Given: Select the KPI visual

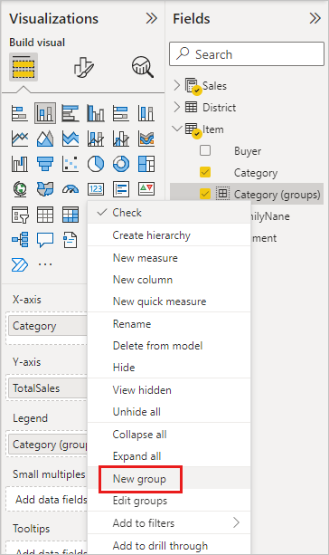Looking at the screenshot, I should 146,189.
